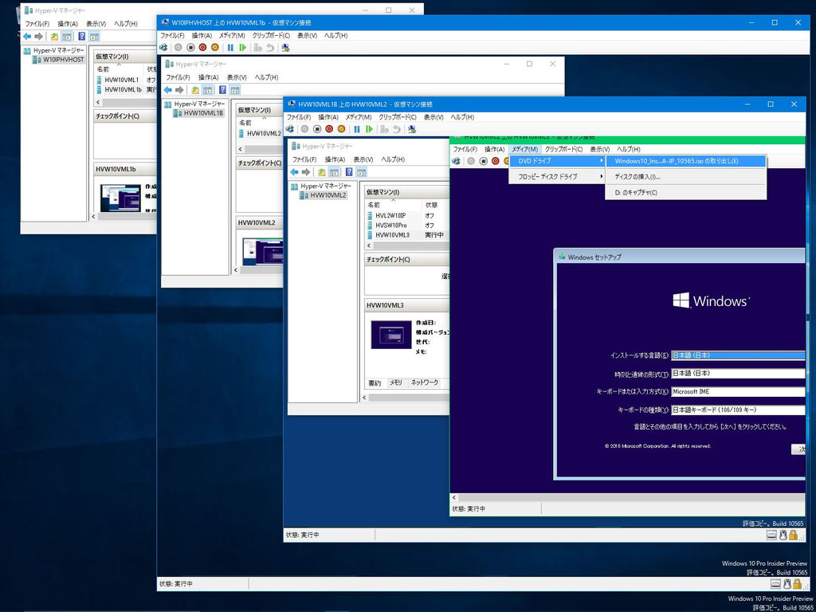The height and width of the screenshot is (612, 816).
Task: Click Up folder icon in outermost Hyper-V Manager (W10IPHVHOST)
Action: (x=54, y=37)
